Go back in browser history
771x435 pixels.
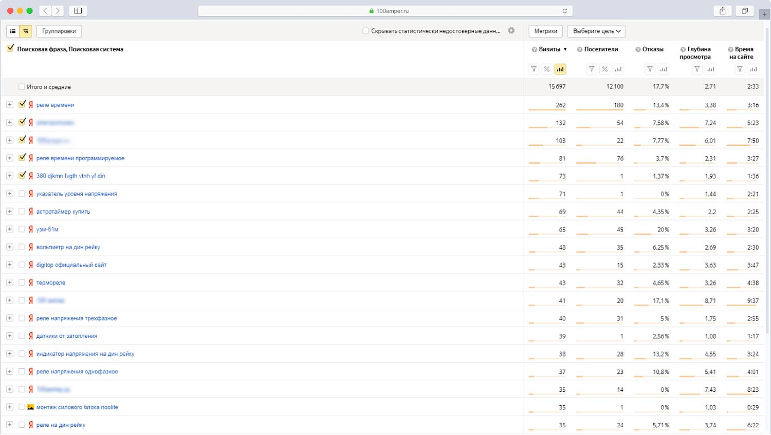click(45, 11)
